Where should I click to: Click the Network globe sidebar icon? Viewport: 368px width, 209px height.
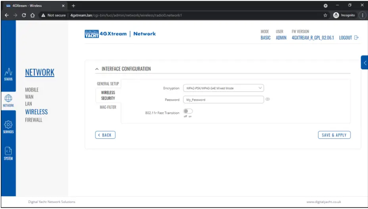tap(8, 100)
